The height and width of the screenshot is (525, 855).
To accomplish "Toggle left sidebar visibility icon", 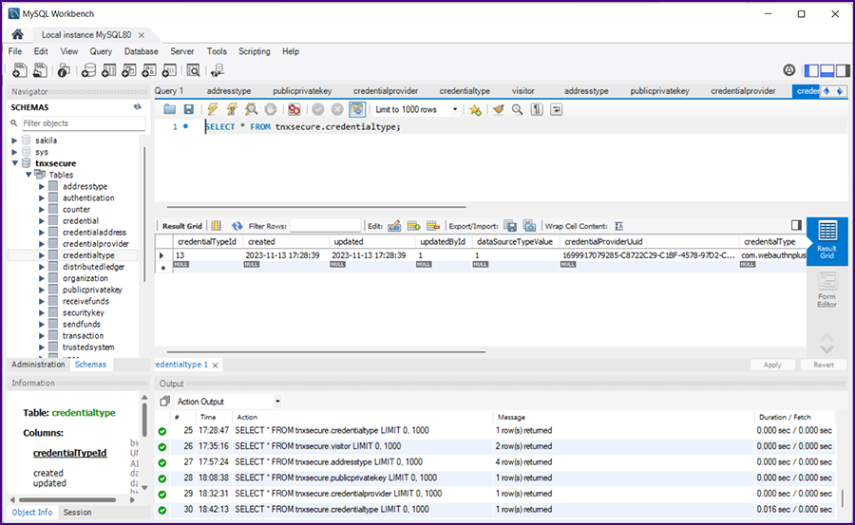I will [811, 70].
